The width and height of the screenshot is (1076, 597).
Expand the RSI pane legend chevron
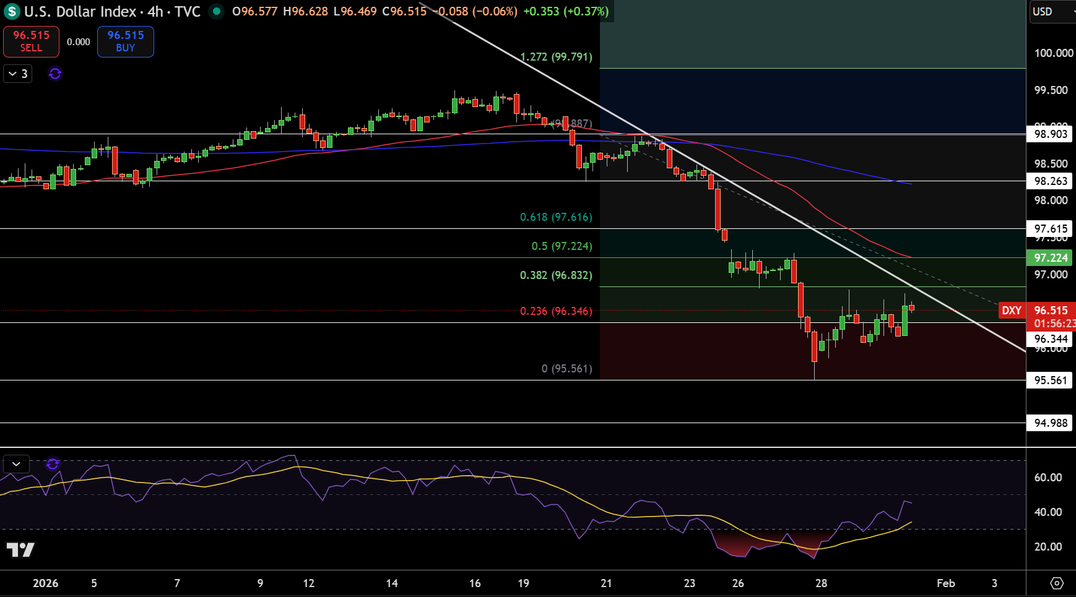tap(16, 463)
